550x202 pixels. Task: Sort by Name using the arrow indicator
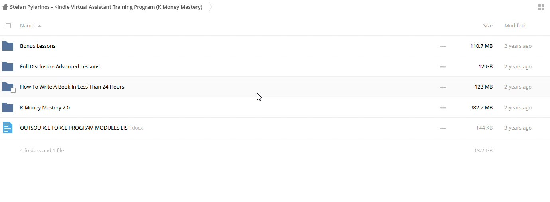point(40,26)
